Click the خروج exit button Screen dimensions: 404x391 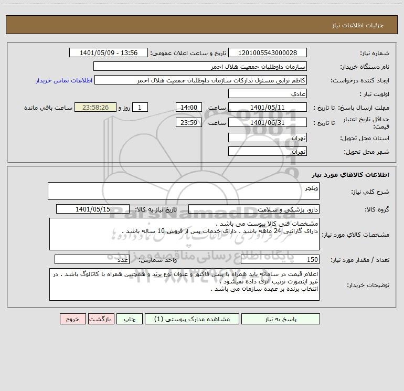tap(72, 319)
